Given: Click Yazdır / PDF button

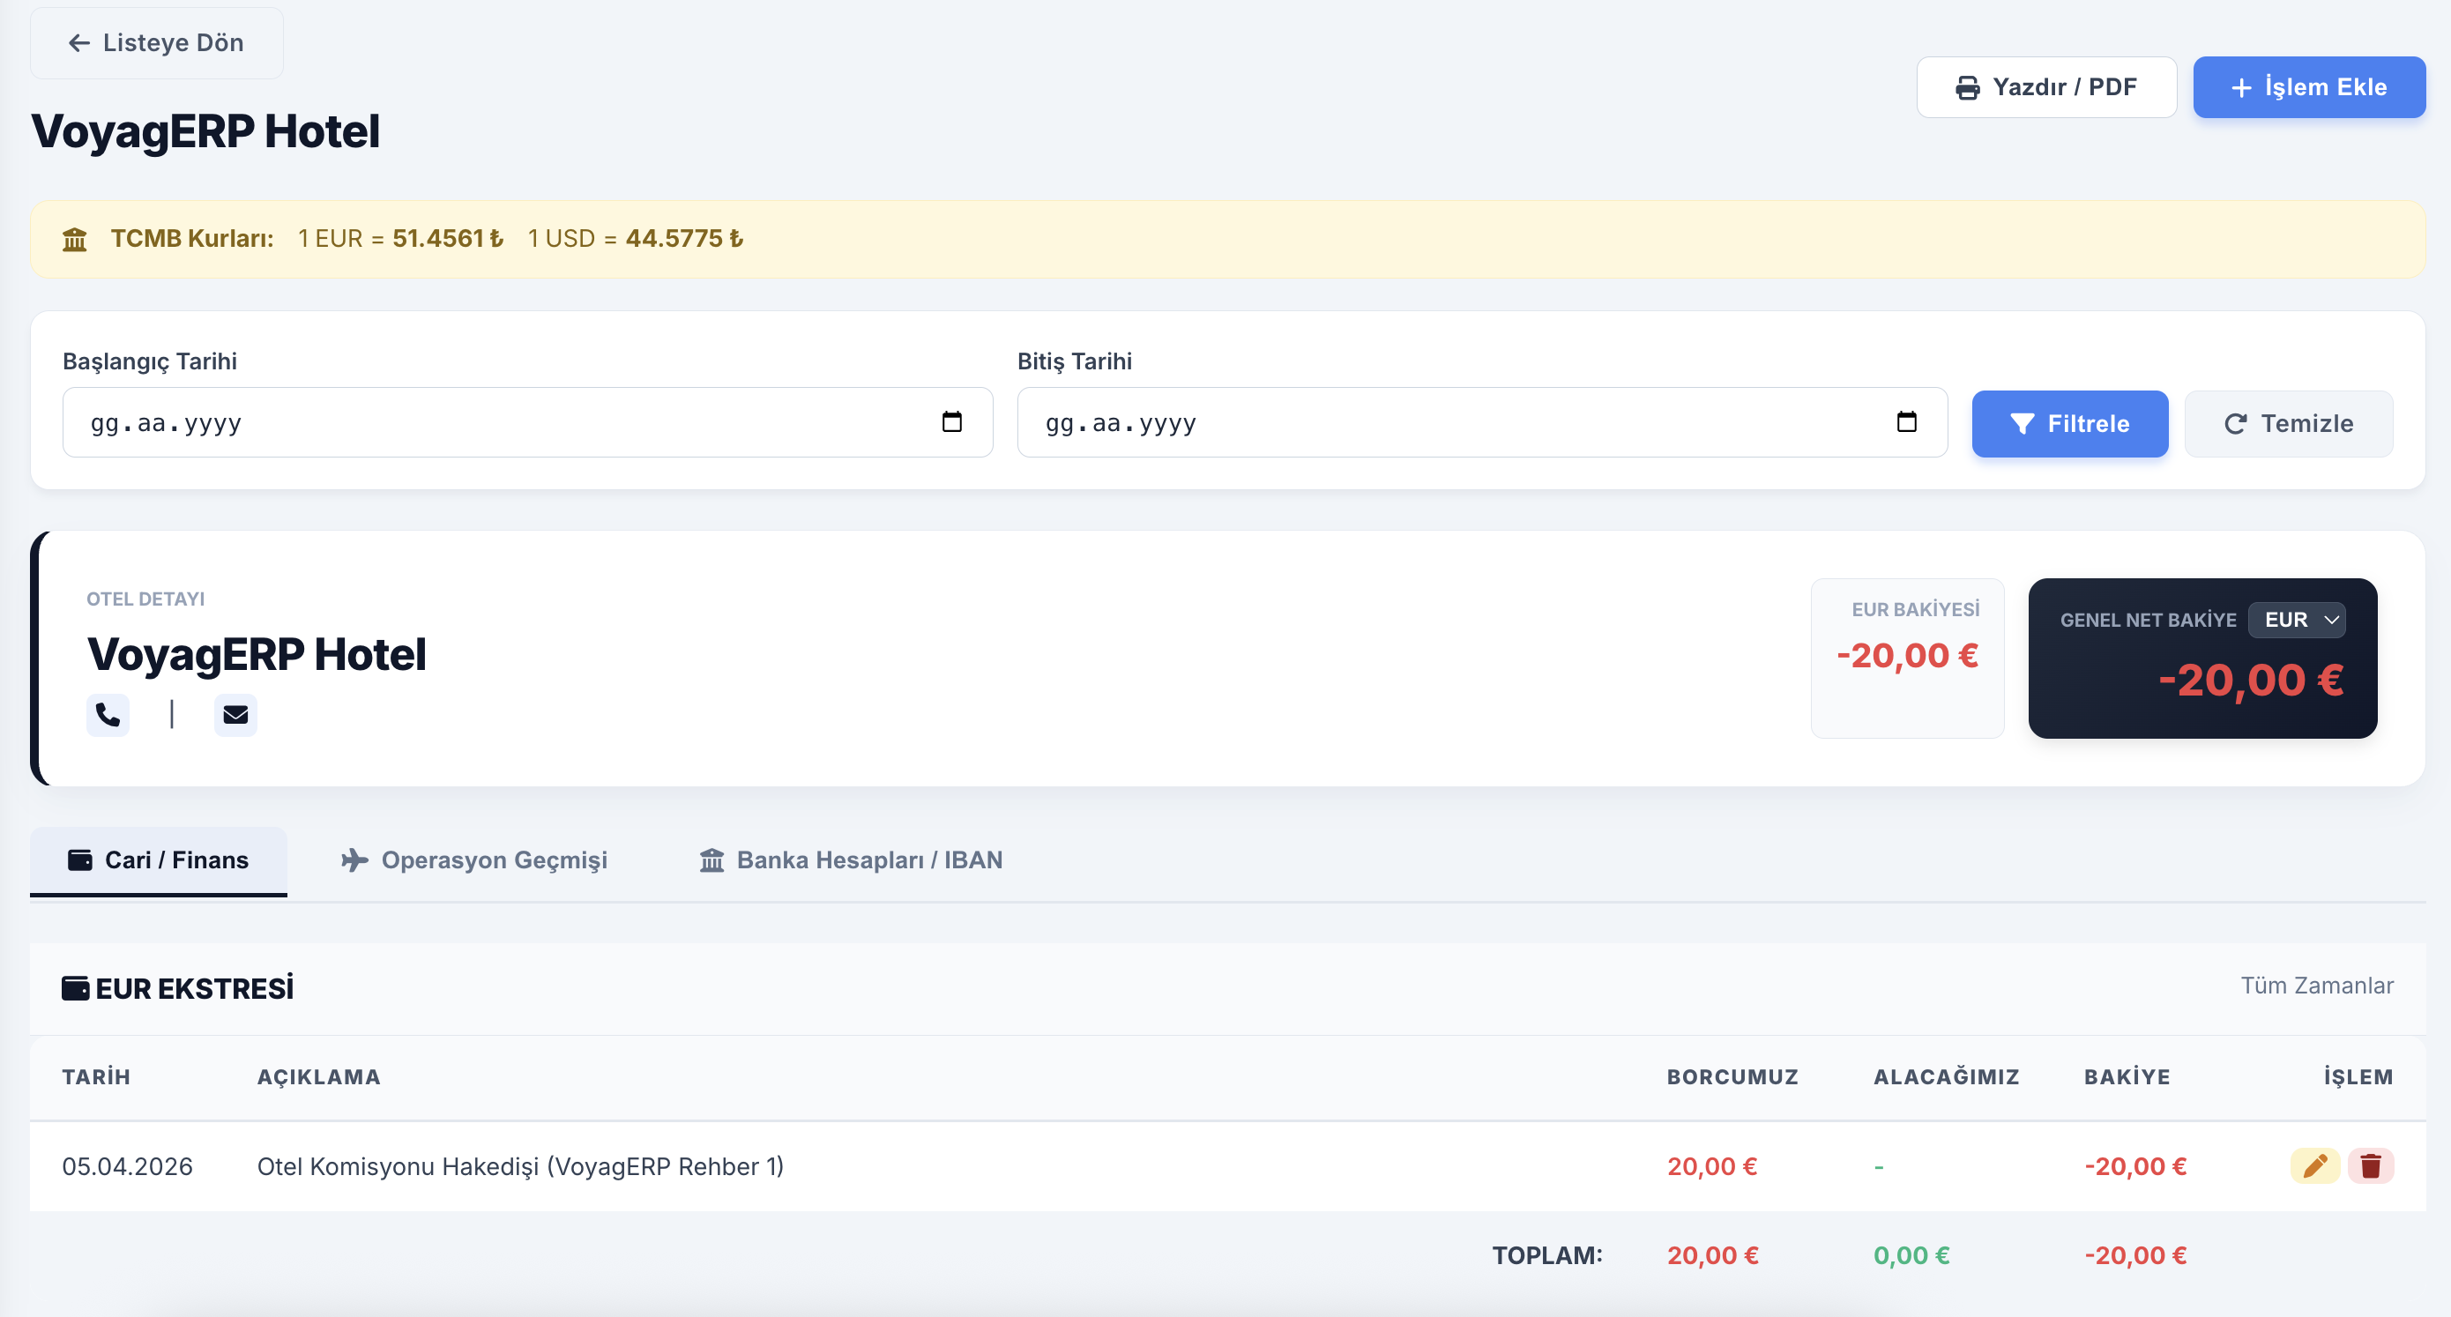Looking at the screenshot, I should click(x=2045, y=87).
